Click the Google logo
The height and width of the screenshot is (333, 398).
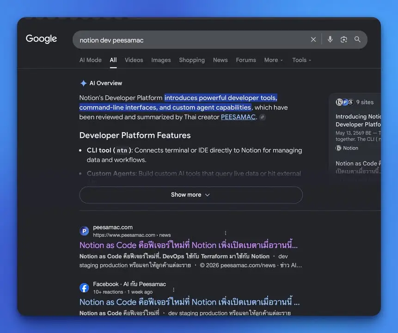(x=42, y=39)
